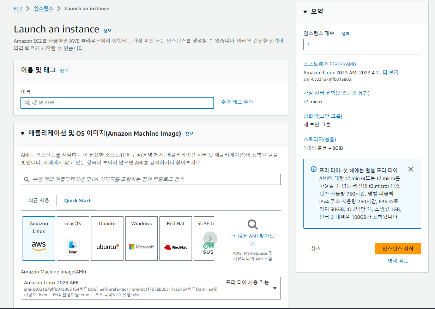Image resolution: width=435 pixels, height=309 pixels.
Task: Open the Amazon Linux 2023 AMI dropdown
Action: coord(151,288)
